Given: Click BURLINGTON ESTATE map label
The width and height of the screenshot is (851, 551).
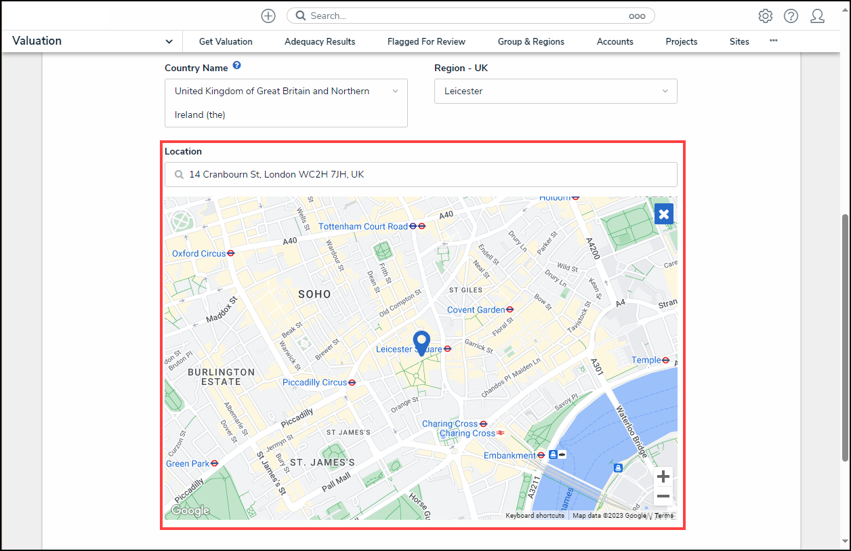Looking at the screenshot, I should click(x=222, y=377).
